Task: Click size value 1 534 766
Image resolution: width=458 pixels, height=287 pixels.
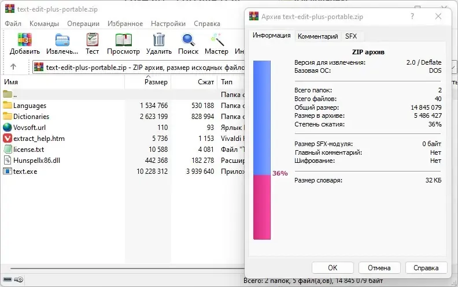Action: 154,105
